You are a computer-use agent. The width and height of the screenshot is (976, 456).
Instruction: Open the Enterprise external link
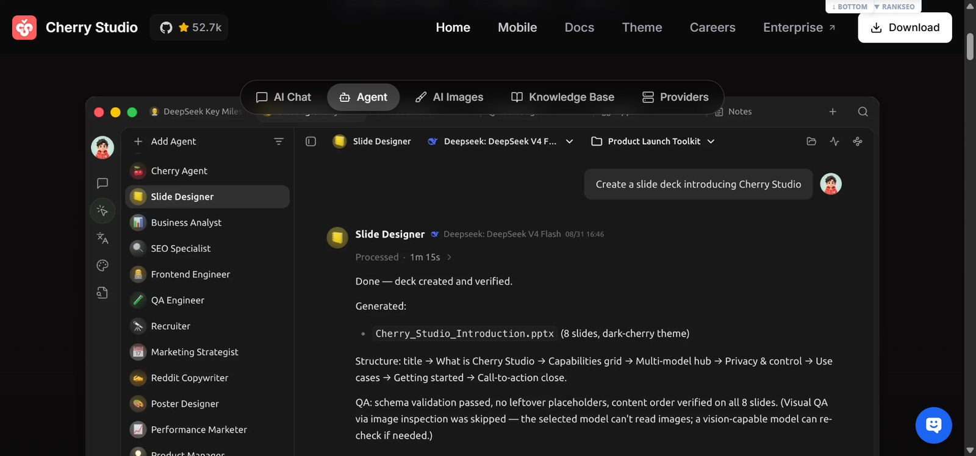(799, 27)
